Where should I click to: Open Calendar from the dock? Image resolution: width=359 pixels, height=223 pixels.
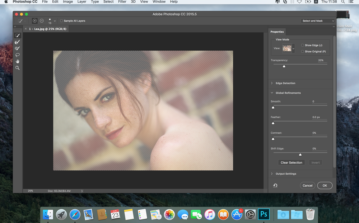(115, 214)
